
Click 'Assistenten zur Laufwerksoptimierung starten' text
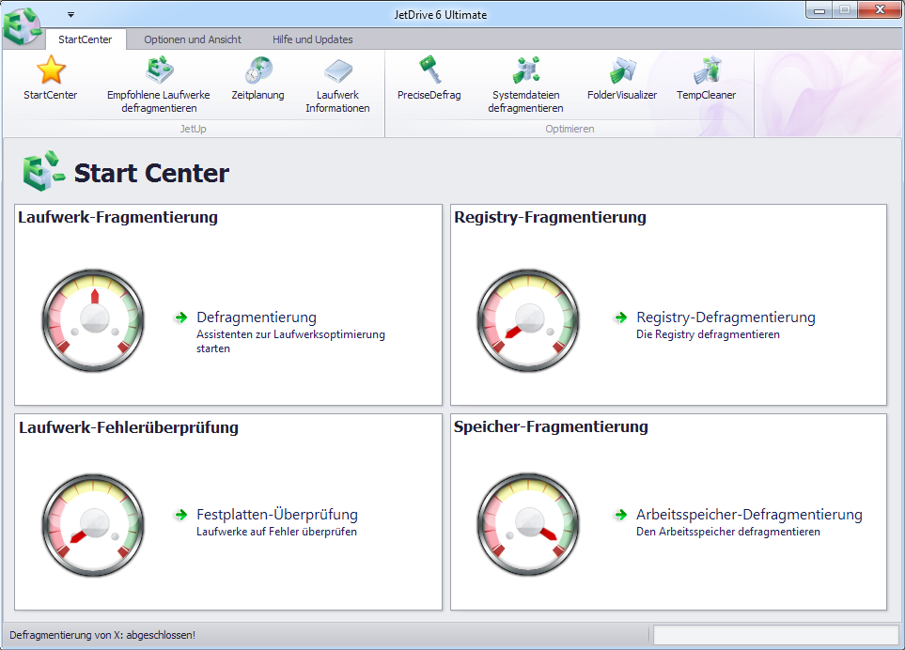[290, 341]
